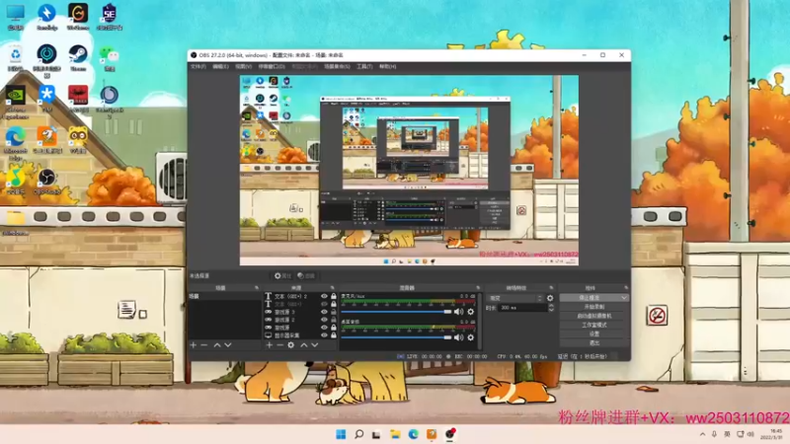The image size is (790, 444).
Task: Open the SE purple shield desktop shortcut
Action: [110, 17]
